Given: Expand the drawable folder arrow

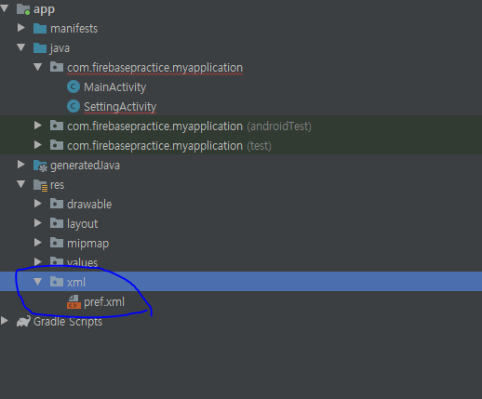Looking at the screenshot, I should coord(38,204).
